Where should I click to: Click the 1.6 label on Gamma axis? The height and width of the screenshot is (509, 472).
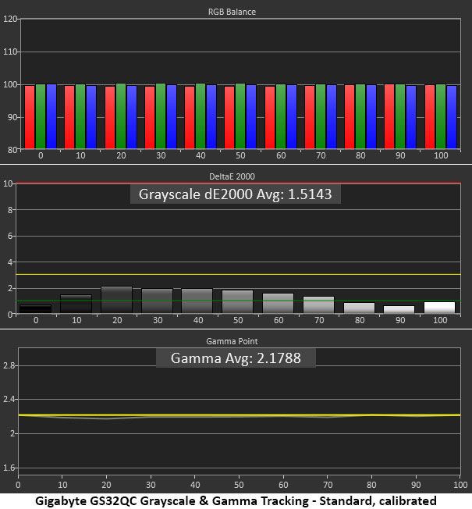point(9,468)
